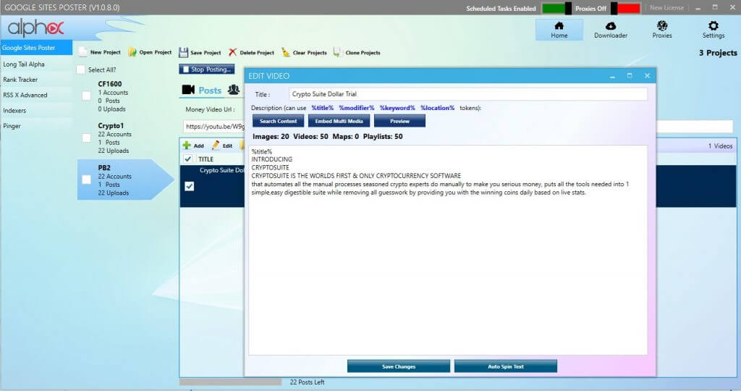
Task: Select the PB2 project name
Action: pos(104,168)
